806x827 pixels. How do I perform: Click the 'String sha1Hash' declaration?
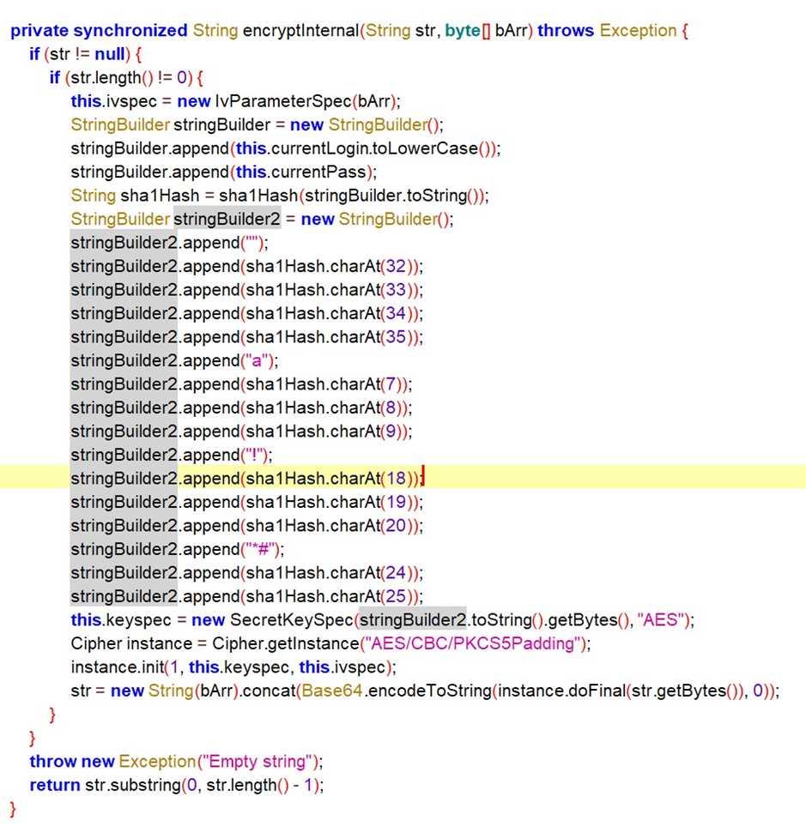point(135,196)
